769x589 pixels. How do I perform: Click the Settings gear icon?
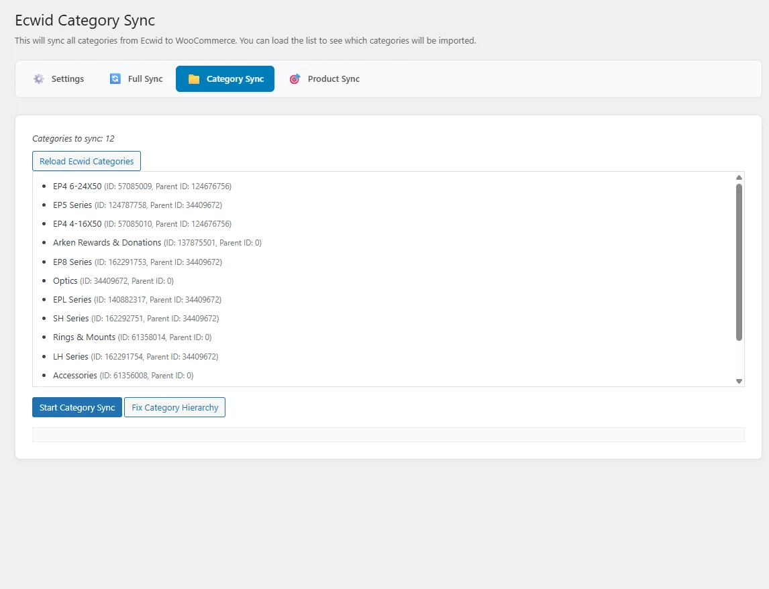(x=39, y=79)
